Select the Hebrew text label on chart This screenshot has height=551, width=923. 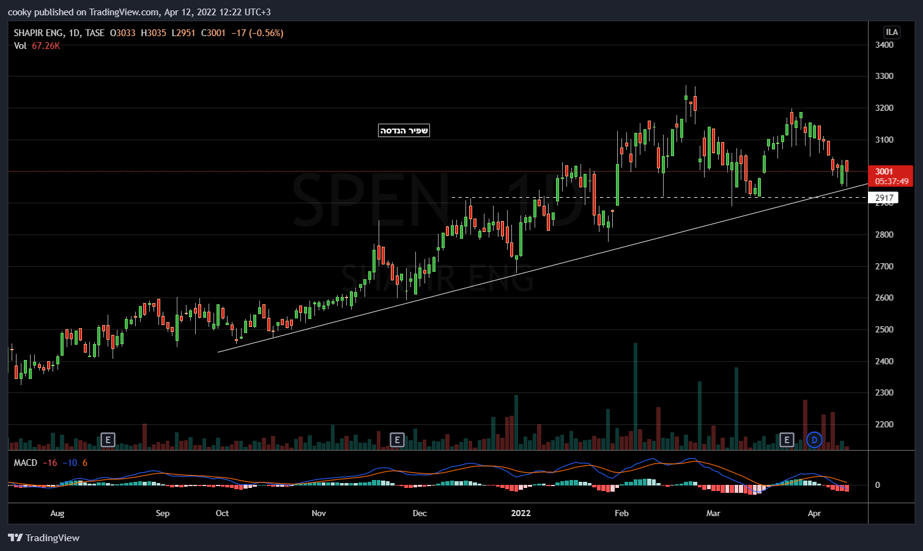point(404,130)
